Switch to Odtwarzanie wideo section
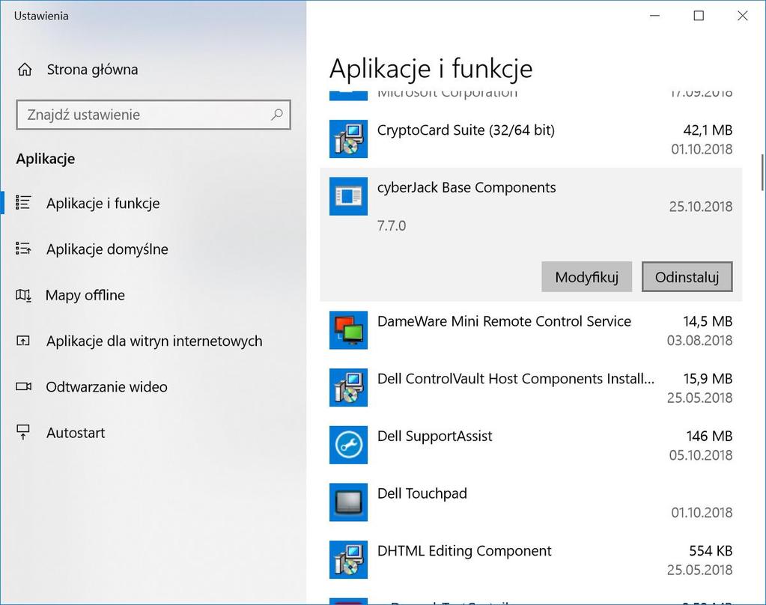The width and height of the screenshot is (766, 605). click(106, 387)
